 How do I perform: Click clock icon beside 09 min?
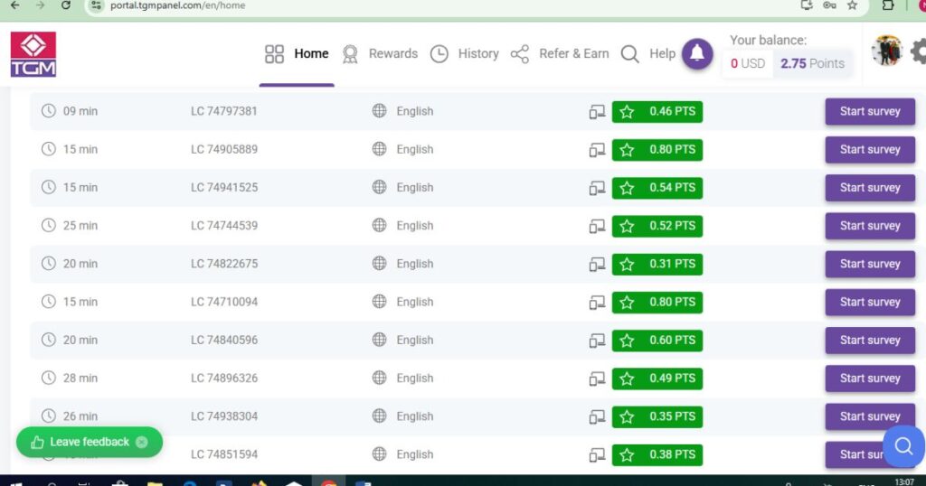pos(49,110)
